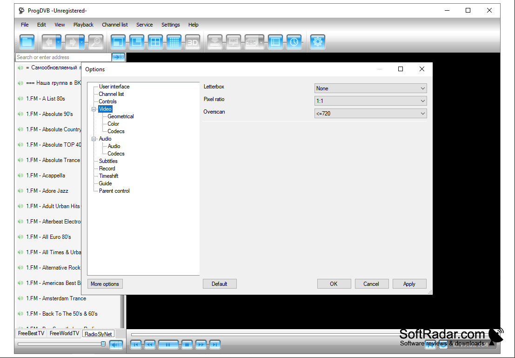
Task: Collapse the Video tree node
Action: click(x=94, y=109)
